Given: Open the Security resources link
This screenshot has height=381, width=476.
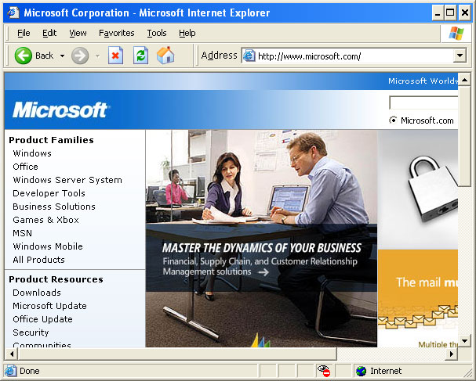Looking at the screenshot, I should [x=31, y=332].
